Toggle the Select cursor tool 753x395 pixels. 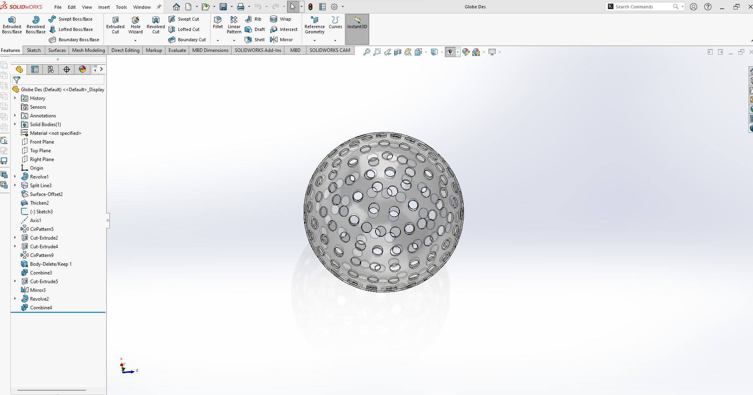coord(293,7)
